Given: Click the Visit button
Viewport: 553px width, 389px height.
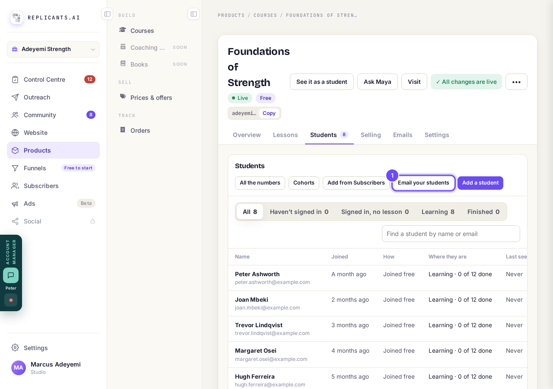Looking at the screenshot, I should click(x=414, y=82).
